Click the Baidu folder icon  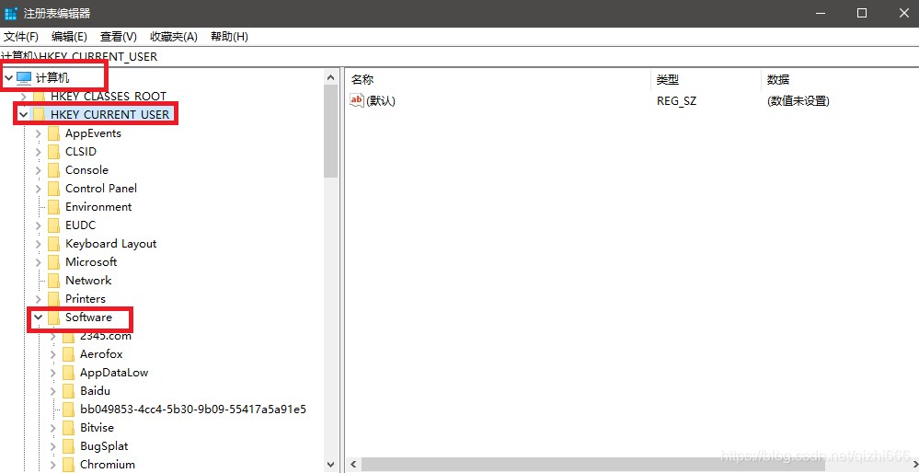[69, 391]
